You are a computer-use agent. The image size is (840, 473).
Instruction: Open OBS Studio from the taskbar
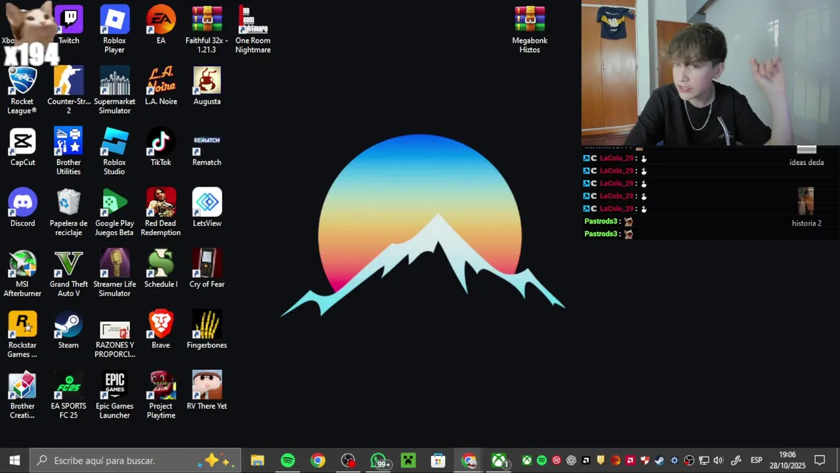(x=348, y=461)
